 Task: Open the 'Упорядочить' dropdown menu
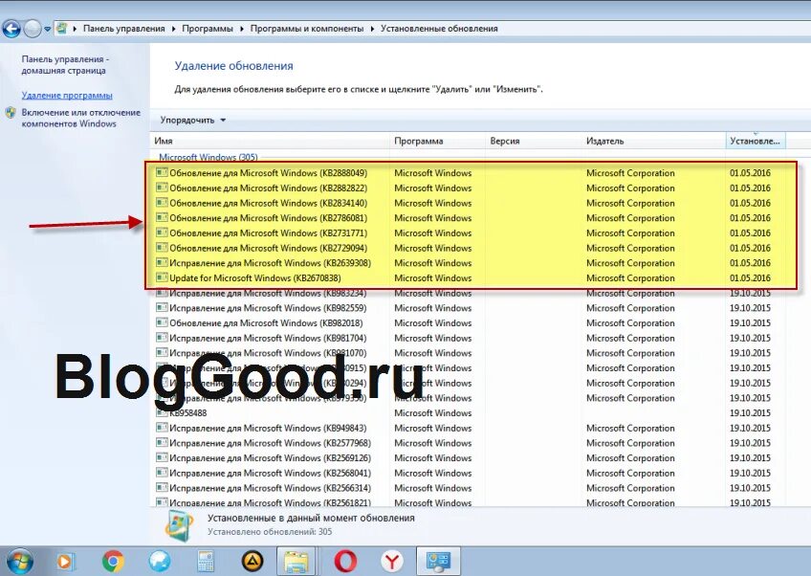[x=193, y=120]
